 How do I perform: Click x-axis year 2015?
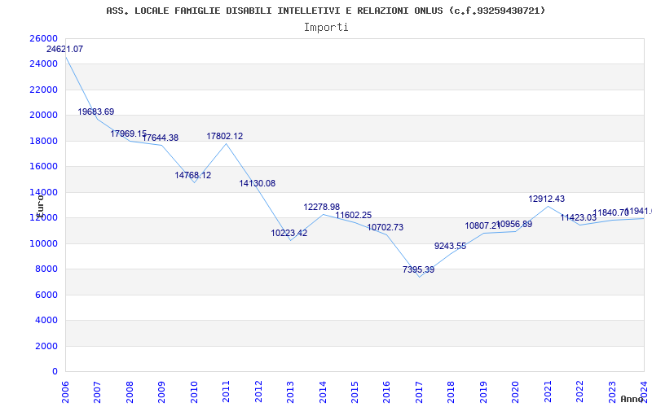click(355, 392)
